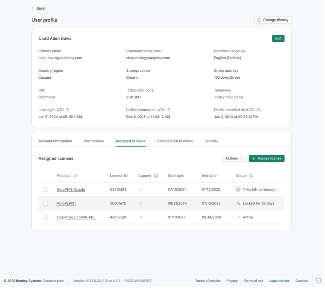
Task: Click Edit to modify the user profile
Action: (278, 38)
